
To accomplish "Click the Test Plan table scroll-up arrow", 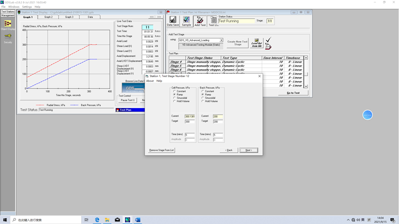I will (x=306, y=58).
